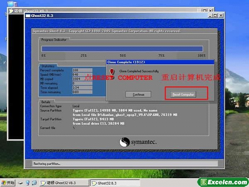Viewport: 249px width, 187px height.
Task: Click the Restoring partition status bar
Action: click(124, 164)
